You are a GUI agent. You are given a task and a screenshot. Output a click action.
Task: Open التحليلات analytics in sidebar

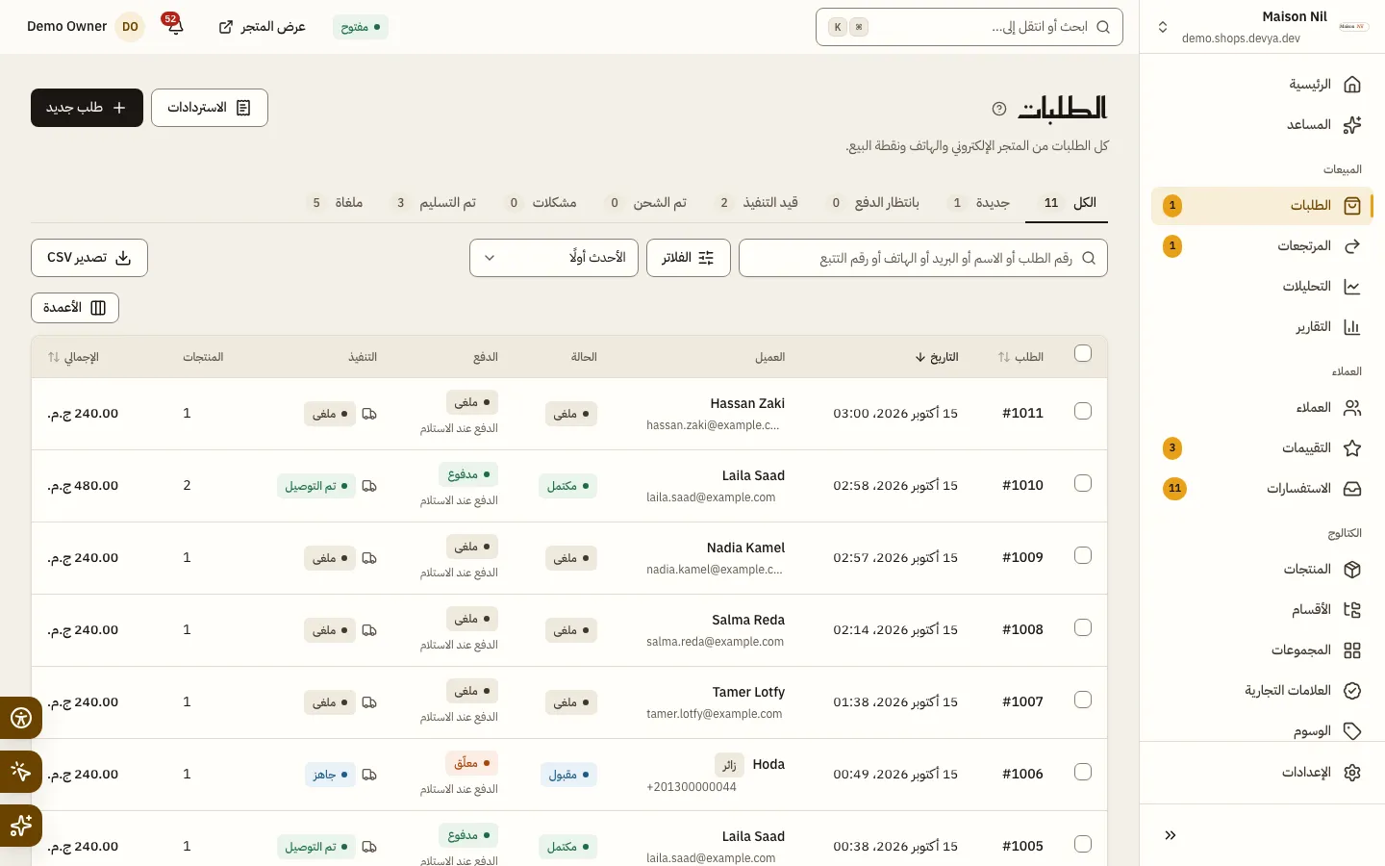(1262, 287)
